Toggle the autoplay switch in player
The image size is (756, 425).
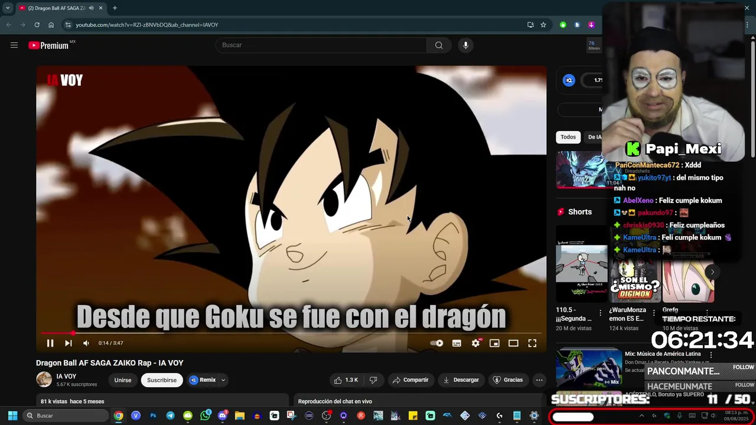436,343
